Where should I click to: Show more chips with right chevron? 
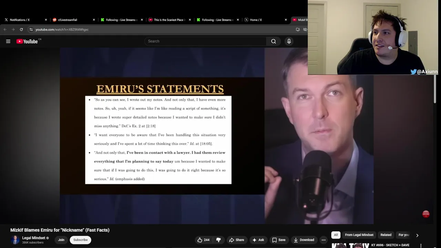tap(417, 235)
